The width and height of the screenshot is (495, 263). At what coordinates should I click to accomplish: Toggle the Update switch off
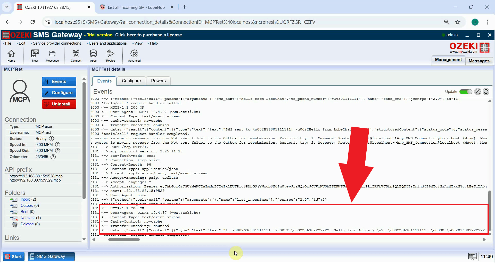tap(466, 92)
